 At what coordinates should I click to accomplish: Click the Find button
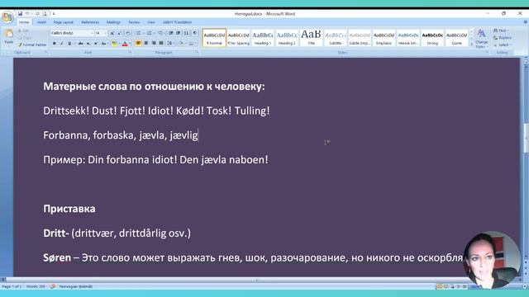pos(502,31)
